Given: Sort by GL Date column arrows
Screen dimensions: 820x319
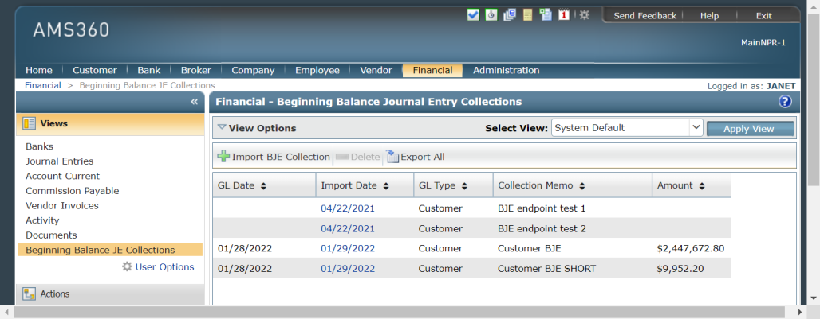Looking at the screenshot, I should 263,186.
